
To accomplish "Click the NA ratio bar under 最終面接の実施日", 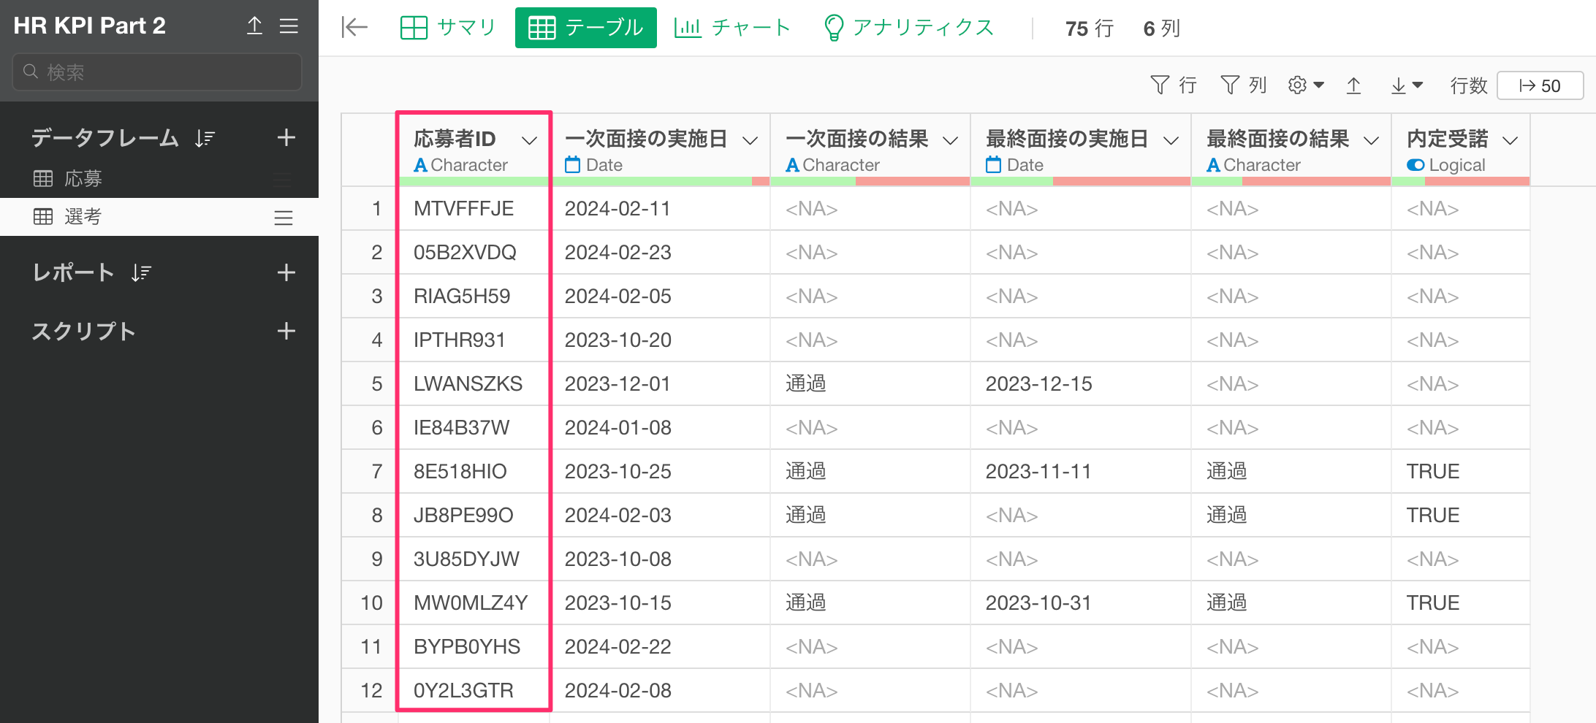I will tap(1122, 181).
